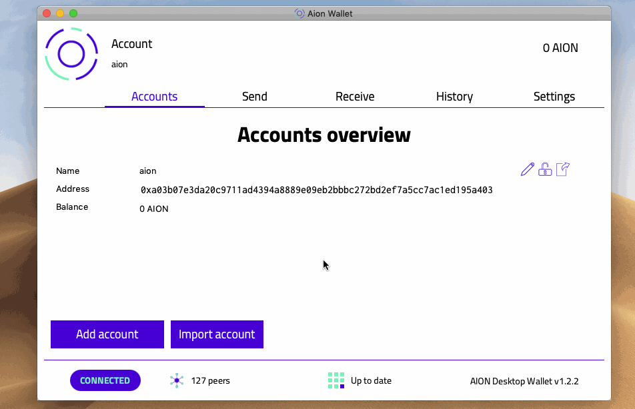Select the account address starting 0xa03b07e3
Screen dimensions: 635x409
click(316, 190)
